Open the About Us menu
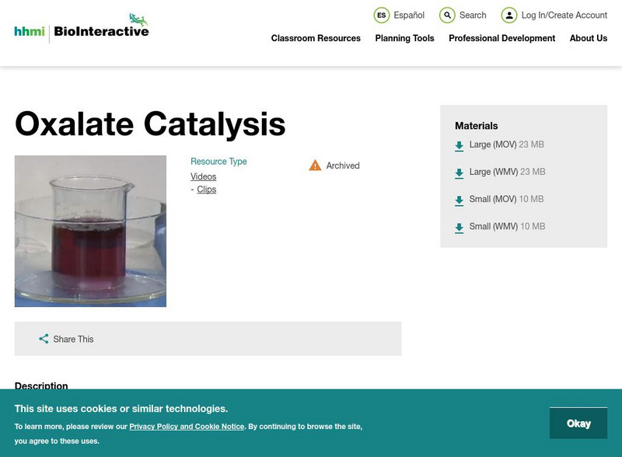Screen dimensions: 622x457 pos(589,38)
